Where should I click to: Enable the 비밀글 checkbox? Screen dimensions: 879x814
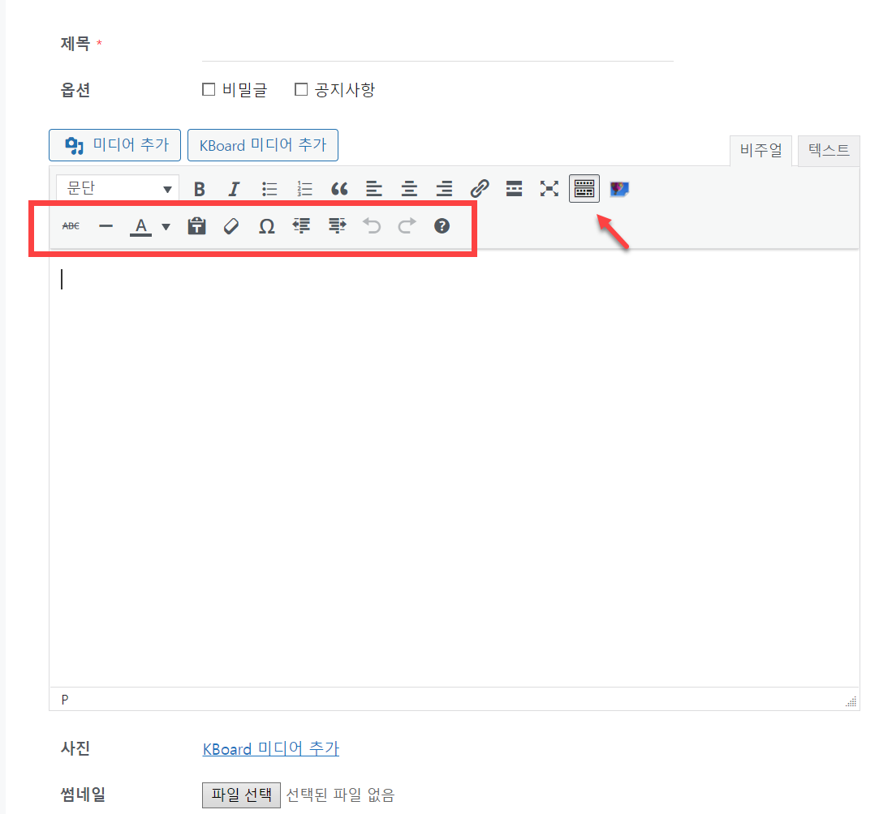coord(209,89)
